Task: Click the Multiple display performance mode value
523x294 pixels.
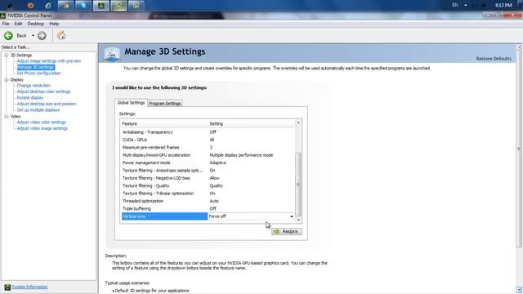Action: pos(241,155)
